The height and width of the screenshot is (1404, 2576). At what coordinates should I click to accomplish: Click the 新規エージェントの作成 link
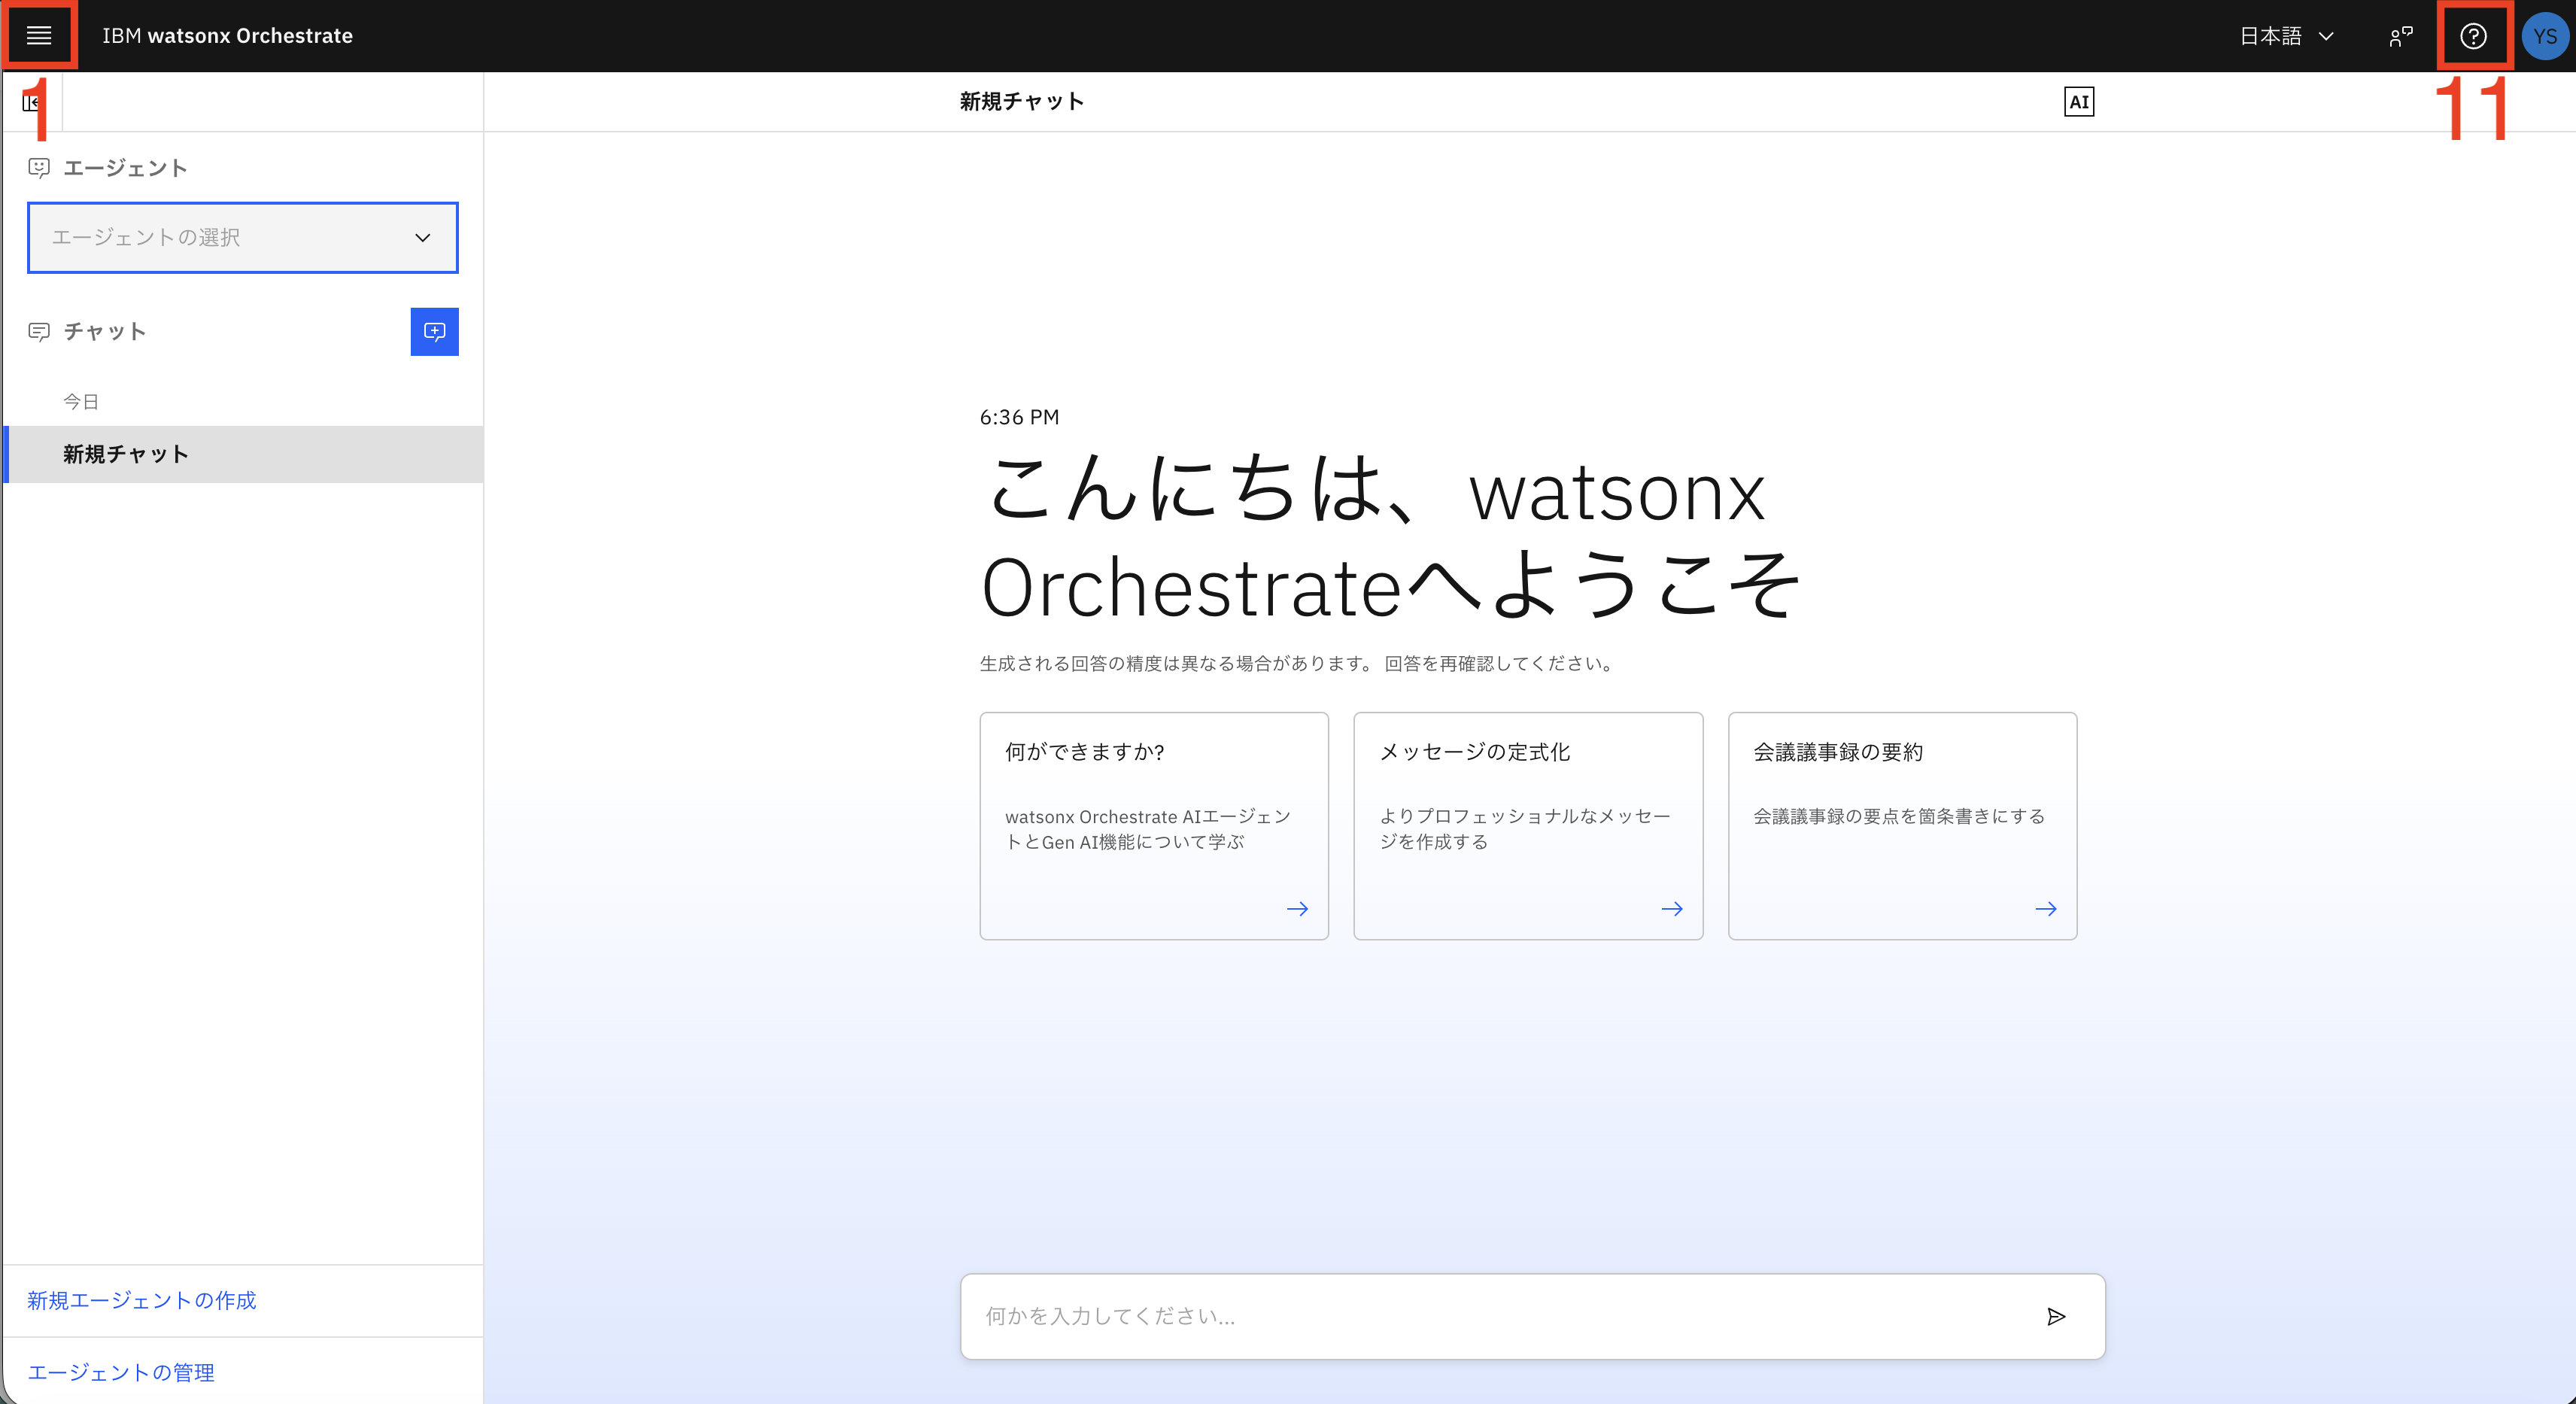pyautogui.click(x=141, y=1300)
